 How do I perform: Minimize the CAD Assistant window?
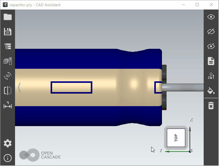183,5
